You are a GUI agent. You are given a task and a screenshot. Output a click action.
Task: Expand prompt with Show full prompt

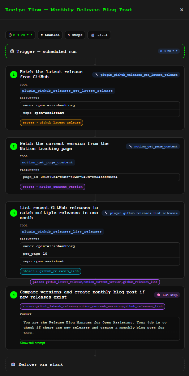tap(32, 343)
